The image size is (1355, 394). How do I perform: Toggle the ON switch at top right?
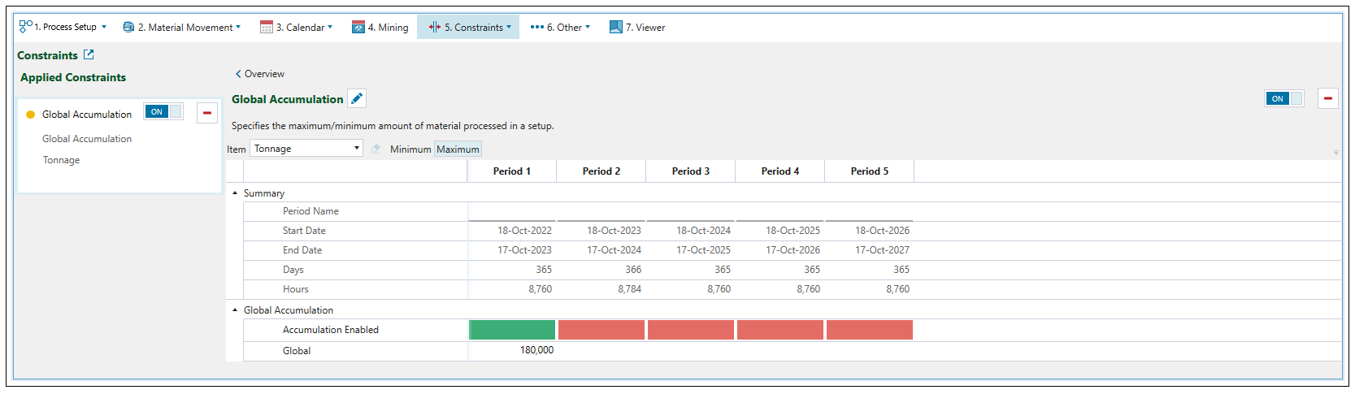click(1283, 98)
